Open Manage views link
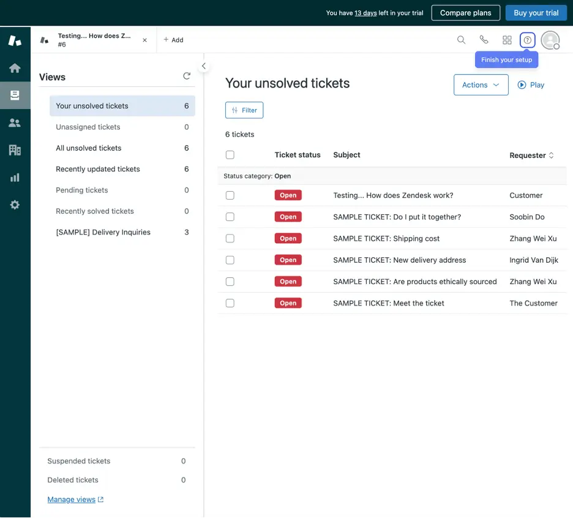 (x=71, y=499)
